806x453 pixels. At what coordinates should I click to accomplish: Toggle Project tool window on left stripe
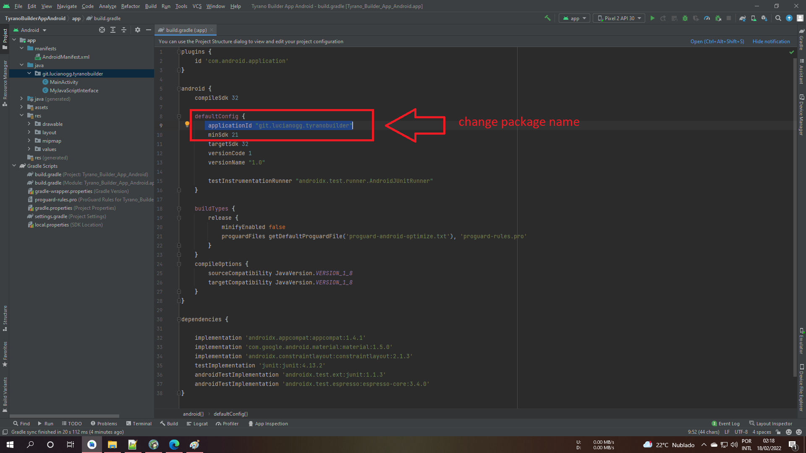pos(5,38)
